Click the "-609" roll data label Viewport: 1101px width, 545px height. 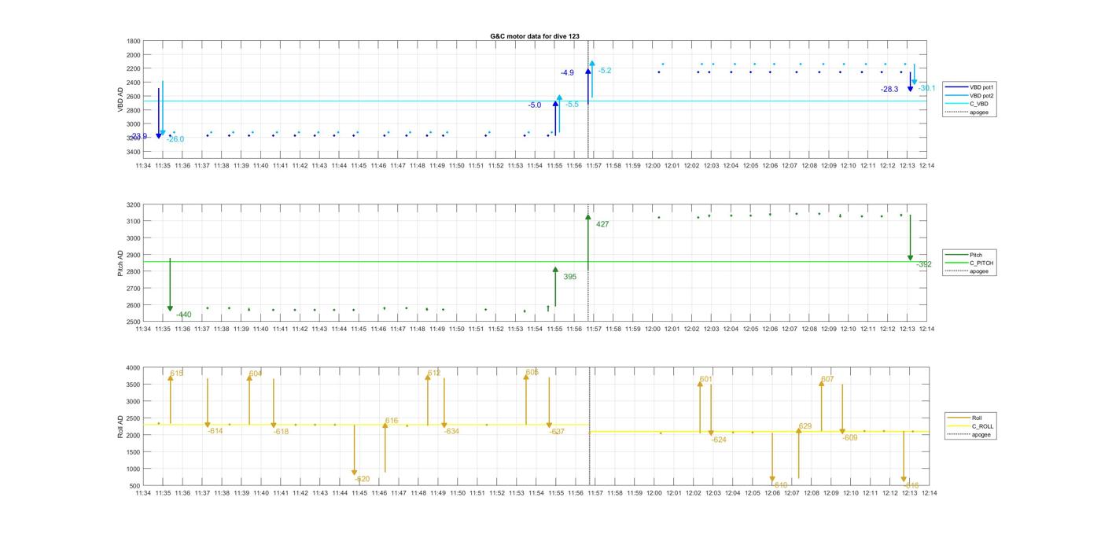tap(850, 438)
